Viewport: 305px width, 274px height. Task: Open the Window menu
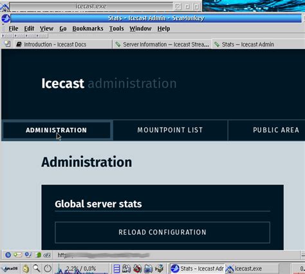click(x=140, y=28)
